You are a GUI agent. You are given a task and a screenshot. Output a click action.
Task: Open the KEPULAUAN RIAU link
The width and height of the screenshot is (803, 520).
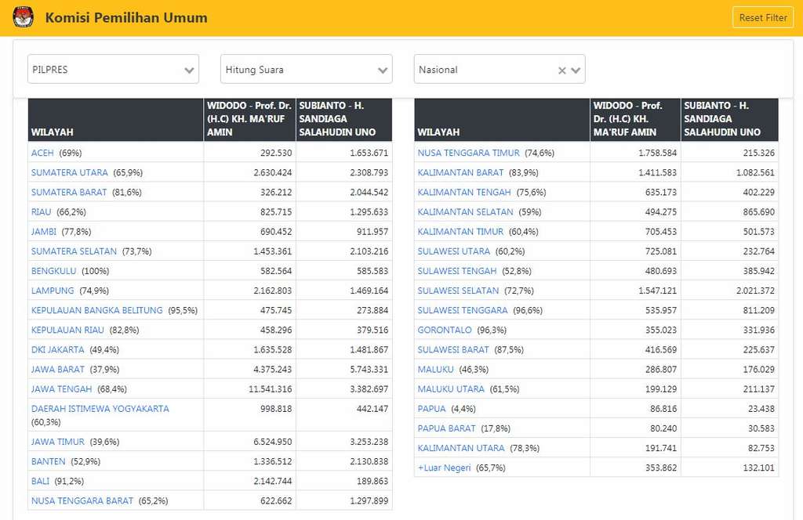(x=67, y=330)
